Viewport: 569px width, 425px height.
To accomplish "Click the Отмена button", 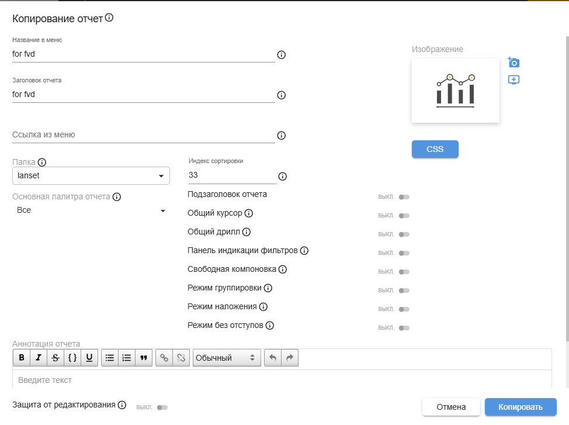I will (451, 407).
